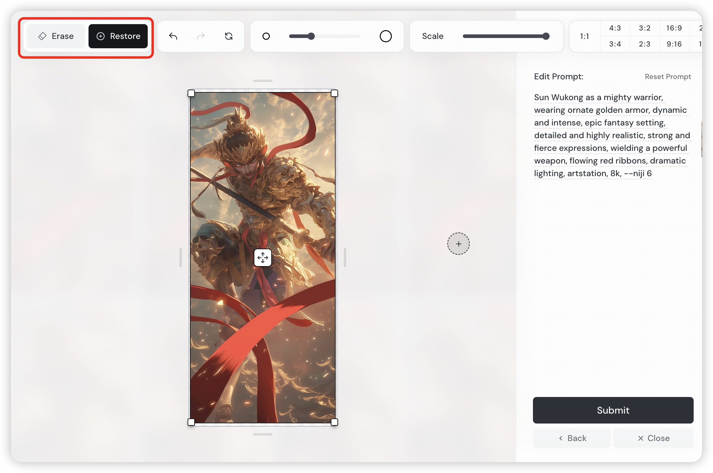713x473 pixels.
Task: Click the bottom edge extend handle
Action: click(x=263, y=434)
